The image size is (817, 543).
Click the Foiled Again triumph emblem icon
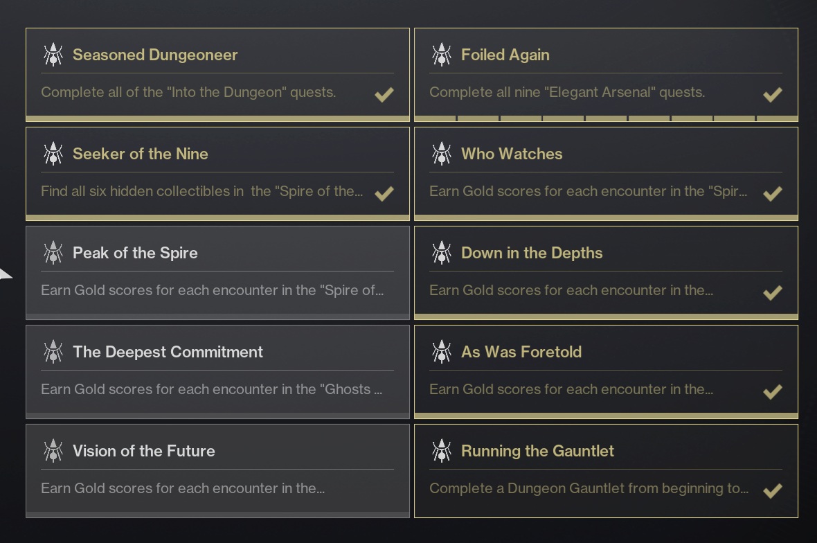(x=441, y=54)
